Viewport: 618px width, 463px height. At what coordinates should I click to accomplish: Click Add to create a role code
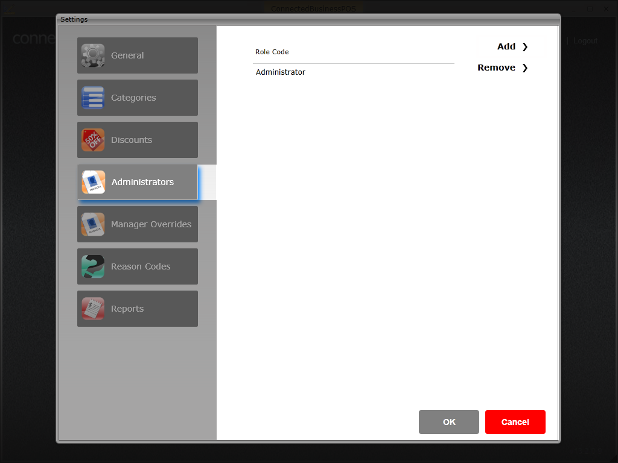tap(507, 46)
